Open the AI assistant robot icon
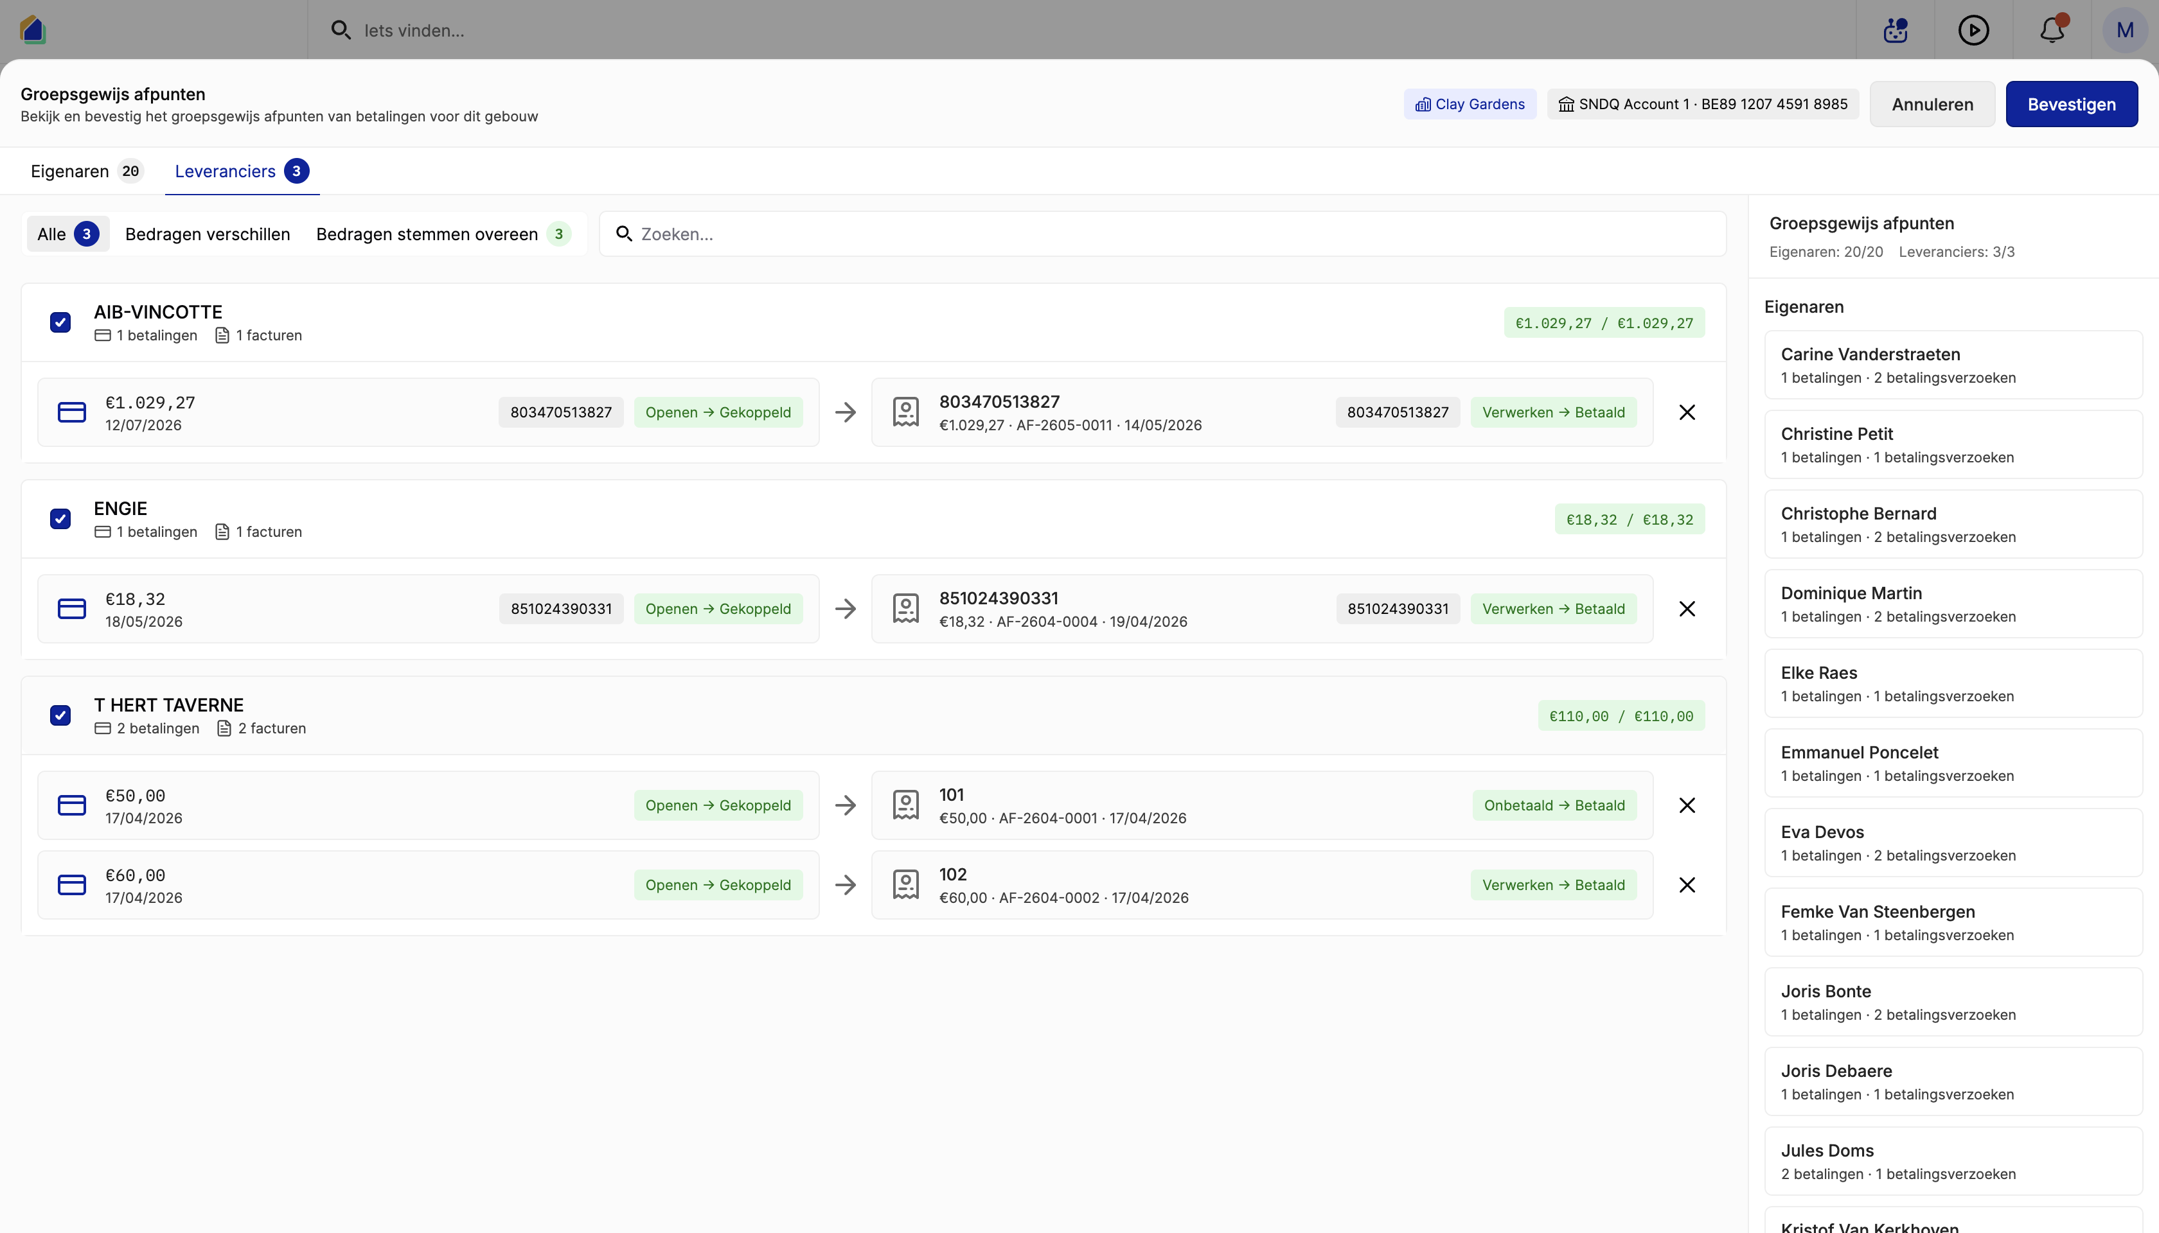Viewport: 2159px width, 1233px height. point(1896,30)
